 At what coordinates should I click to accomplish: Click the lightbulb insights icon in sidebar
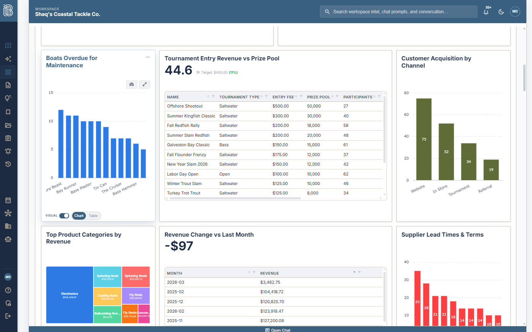[x=8, y=98]
